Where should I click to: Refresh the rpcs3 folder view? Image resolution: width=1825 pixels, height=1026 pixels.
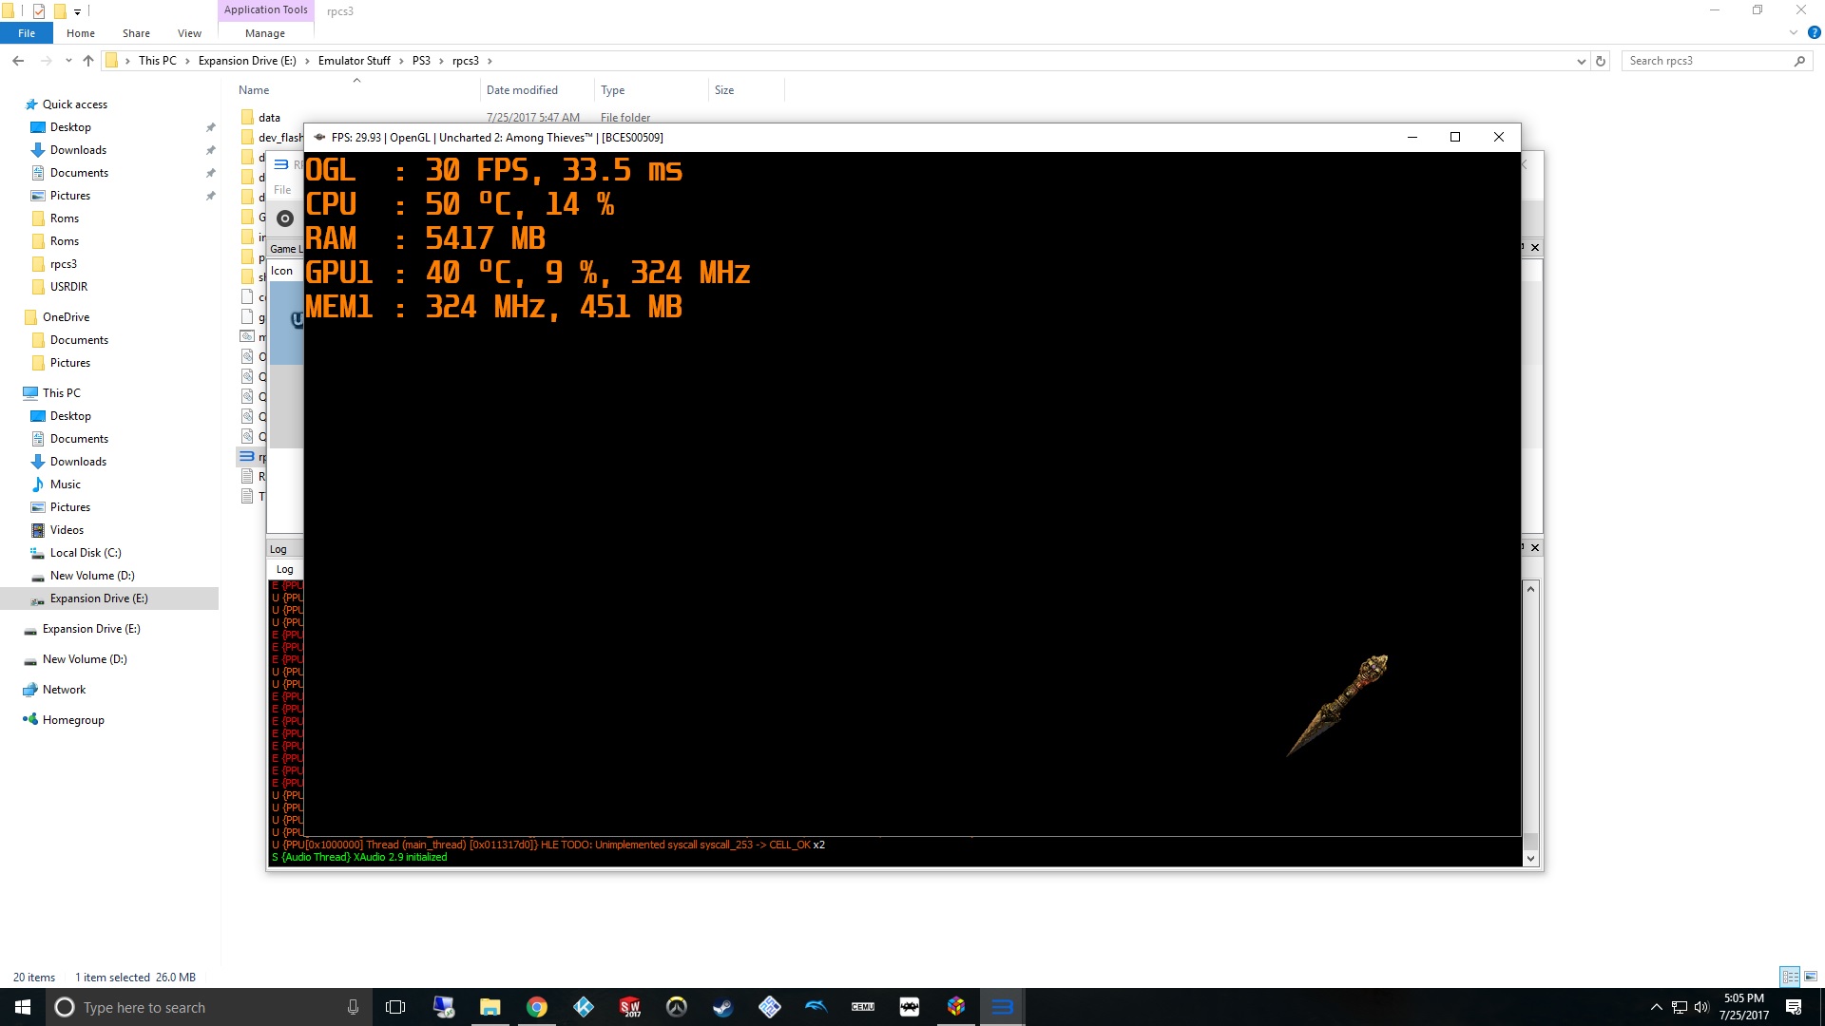(1601, 61)
